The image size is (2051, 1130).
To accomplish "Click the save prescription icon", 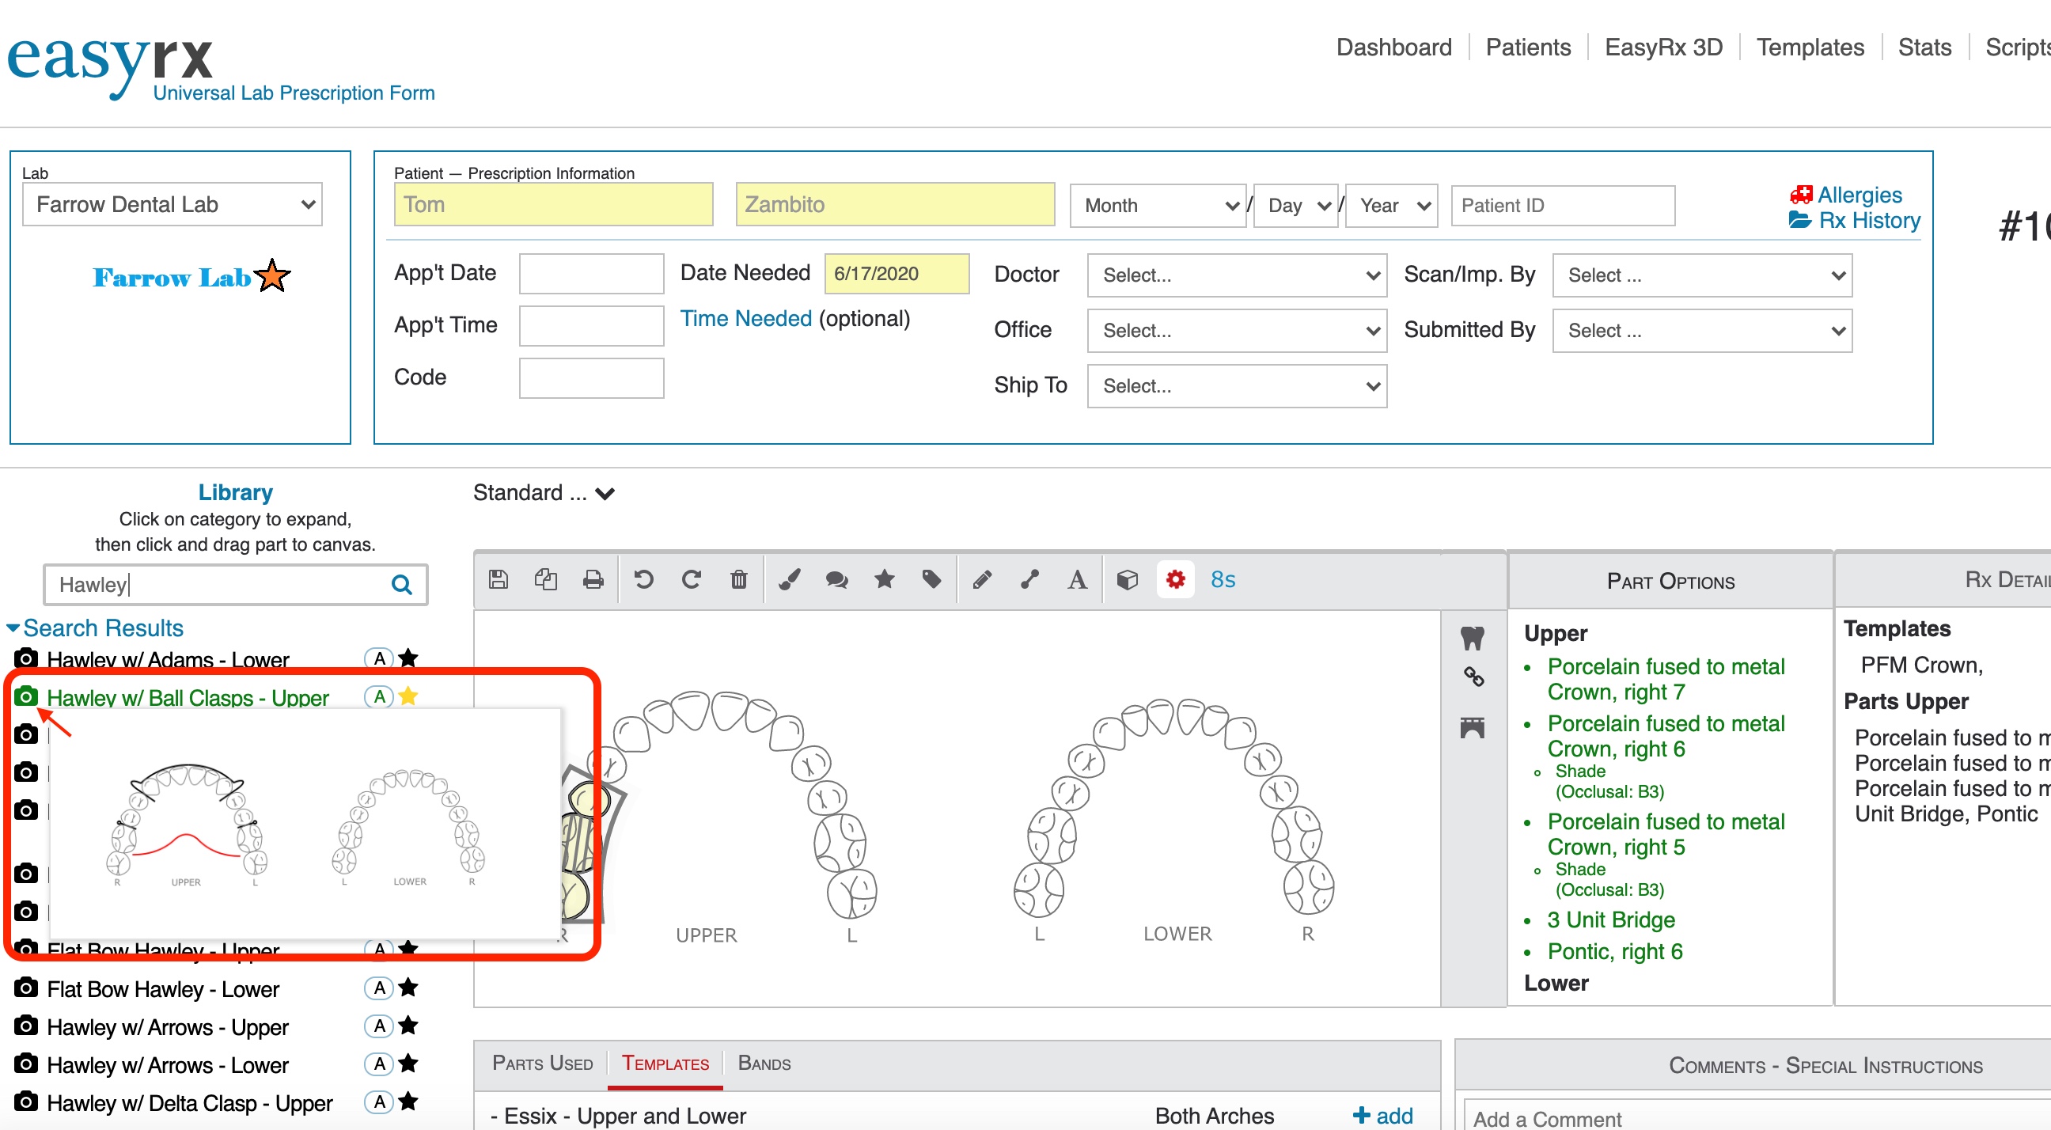I will pos(499,580).
